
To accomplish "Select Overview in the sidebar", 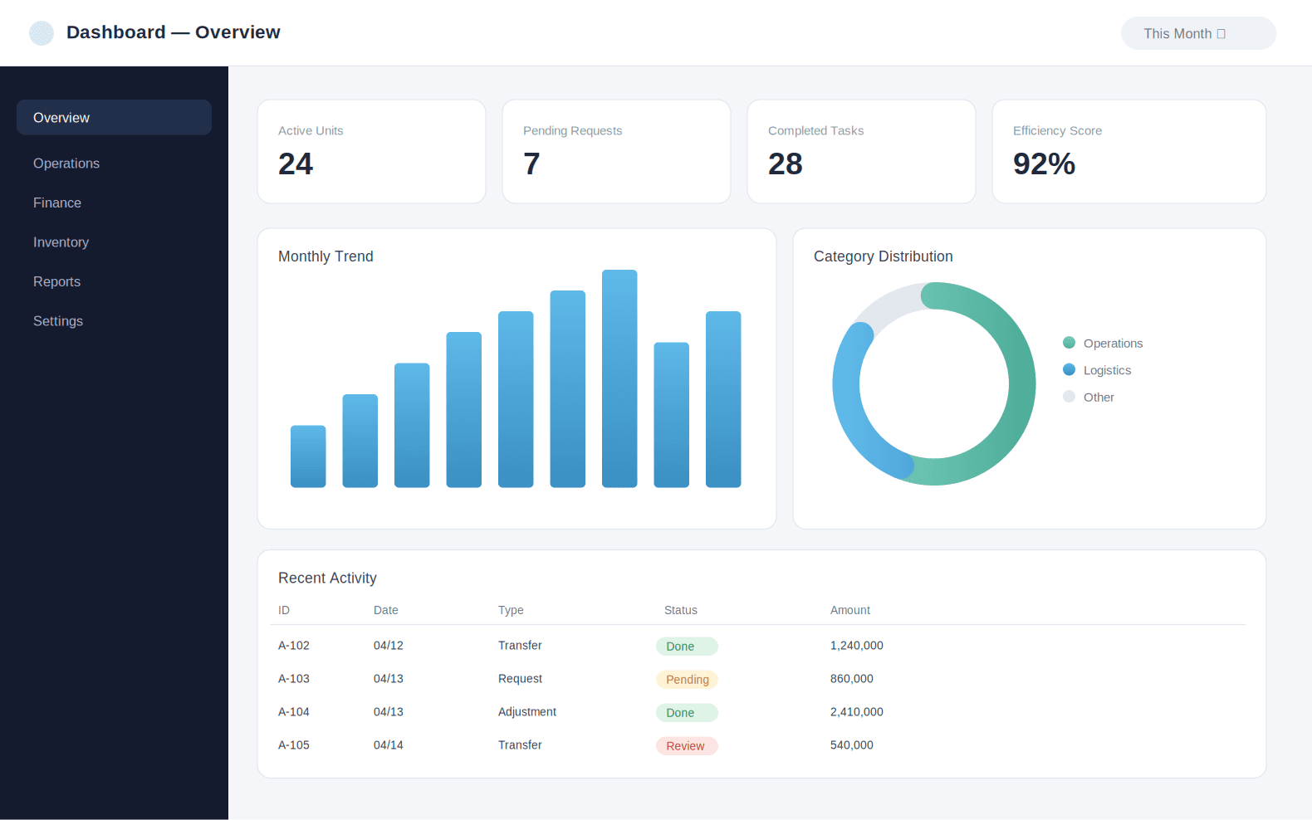I will (x=114, y=118).
